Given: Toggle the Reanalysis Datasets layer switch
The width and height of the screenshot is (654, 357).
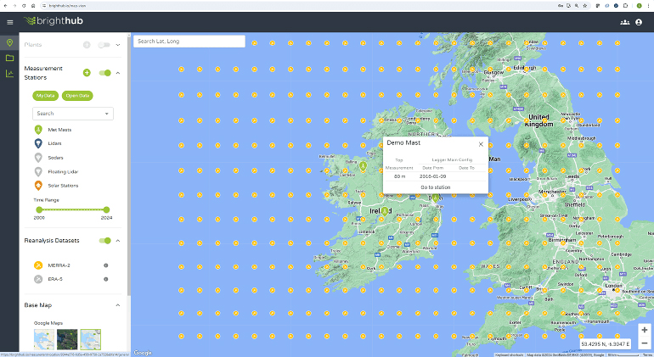Looking at the screenshot, I should click(104, 240).
